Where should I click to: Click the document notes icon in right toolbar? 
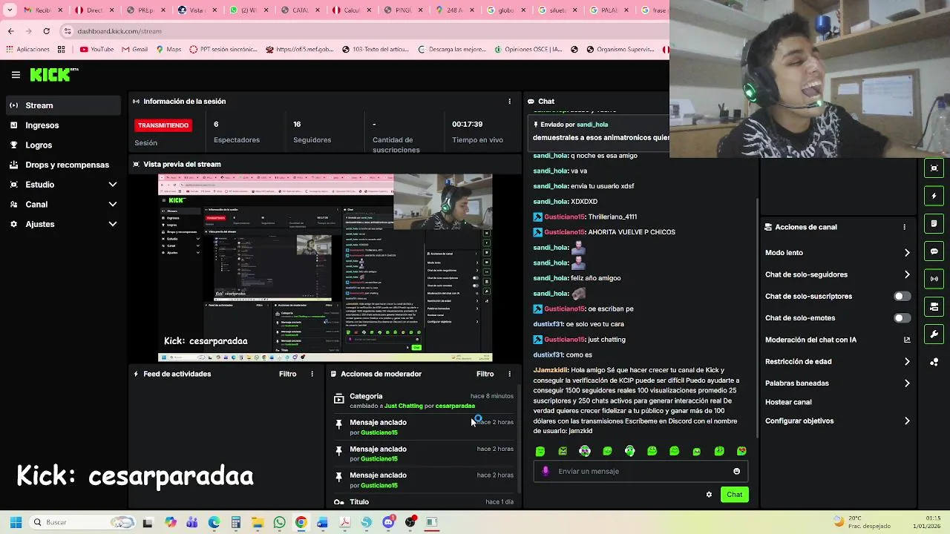coord(934,223)
